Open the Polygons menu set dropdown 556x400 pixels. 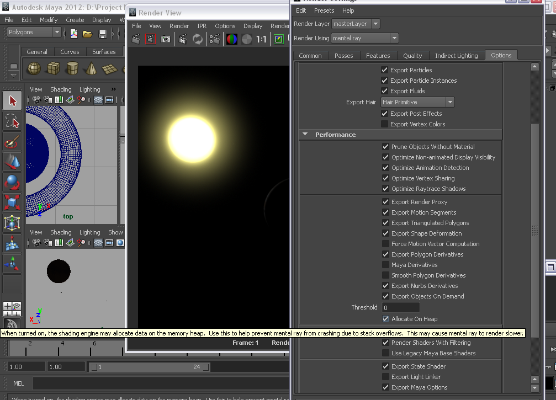coord(34,32)
